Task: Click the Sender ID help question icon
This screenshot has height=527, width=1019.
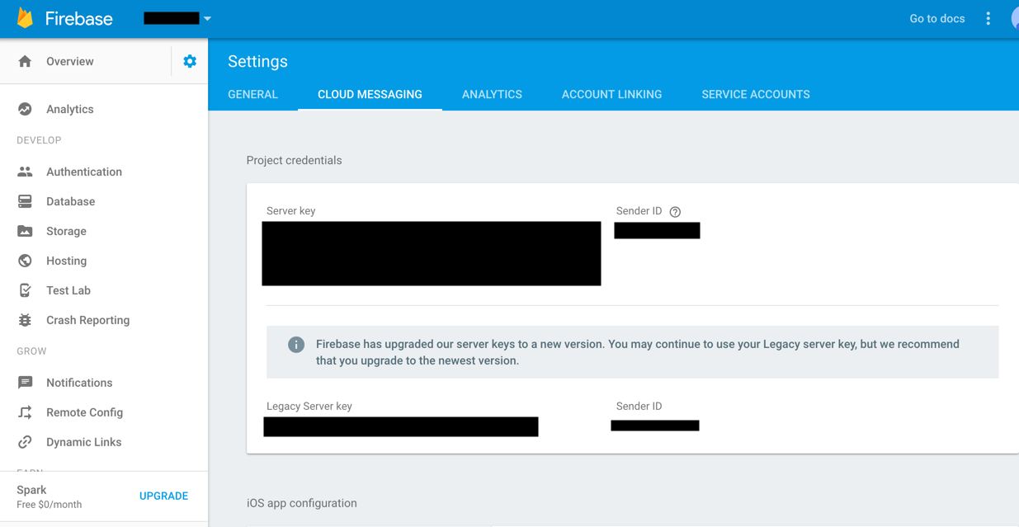Action: [x=675, y=212]
